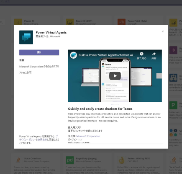
Task: Open the Microsoft Corporation creator link
Action: (88, 136)
